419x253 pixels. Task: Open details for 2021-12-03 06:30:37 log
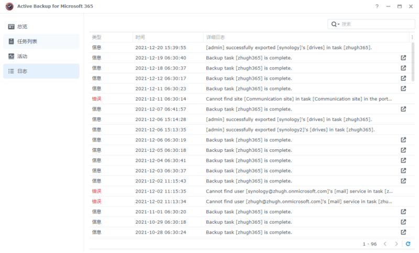pos(403,170)
